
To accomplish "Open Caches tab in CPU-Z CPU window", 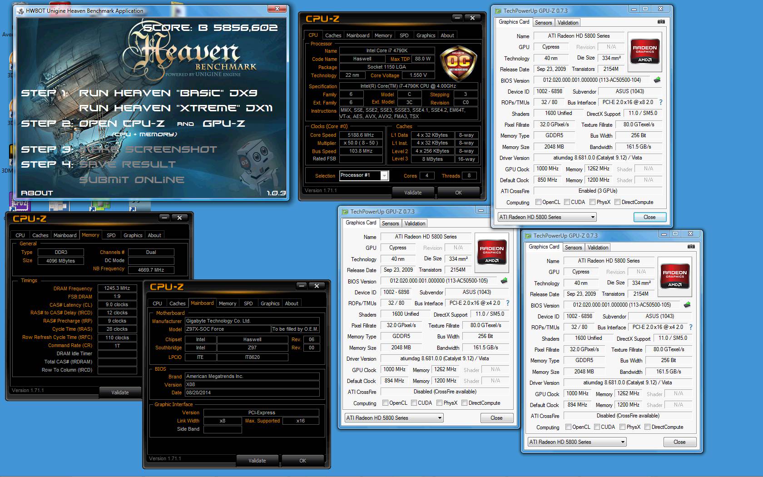I will pos(333,35).
